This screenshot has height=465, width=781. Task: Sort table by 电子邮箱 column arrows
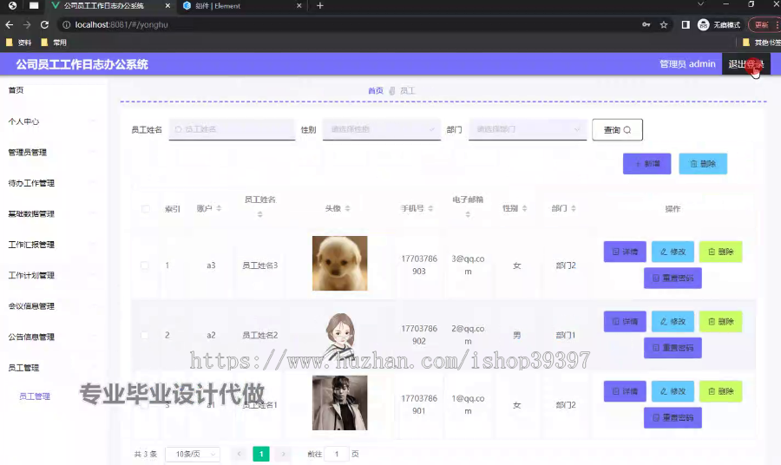467,214
